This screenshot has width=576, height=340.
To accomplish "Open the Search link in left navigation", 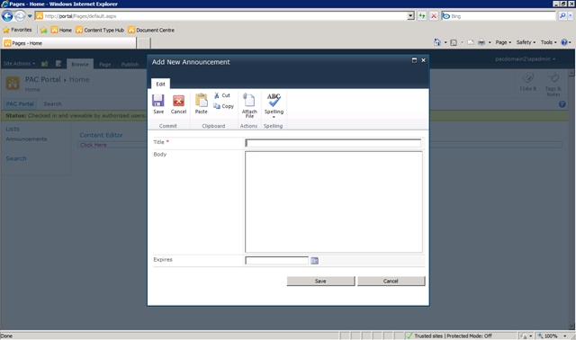I will pyautogui.click(x=16, y=158).
